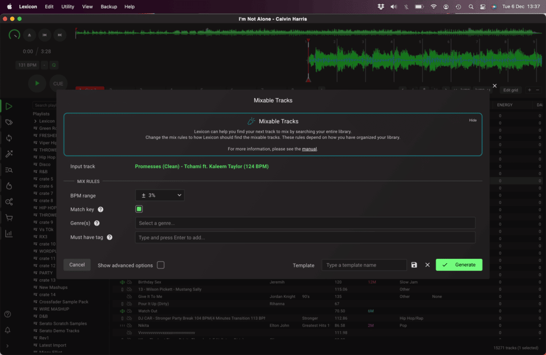Clear template with the X icon
Image resolution: width=546 pixels, height=355 pixels.
[427, 265]
